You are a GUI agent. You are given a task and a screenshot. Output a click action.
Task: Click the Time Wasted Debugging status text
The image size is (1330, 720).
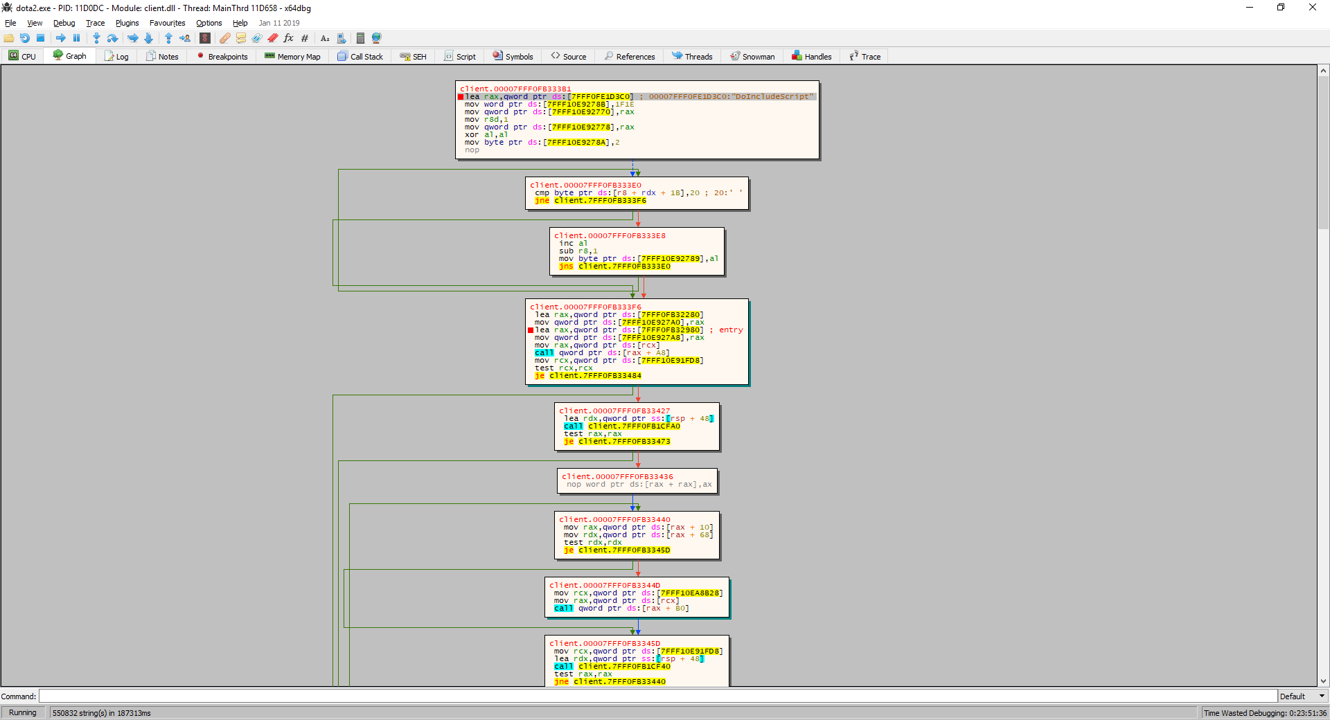click(1265, 712)
